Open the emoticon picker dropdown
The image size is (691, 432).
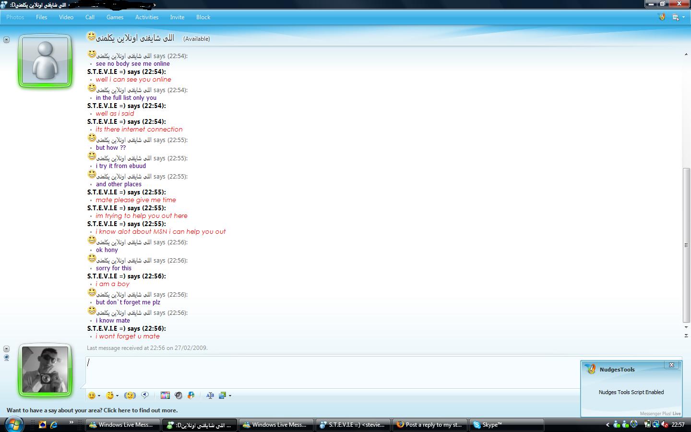pos(99,396)
